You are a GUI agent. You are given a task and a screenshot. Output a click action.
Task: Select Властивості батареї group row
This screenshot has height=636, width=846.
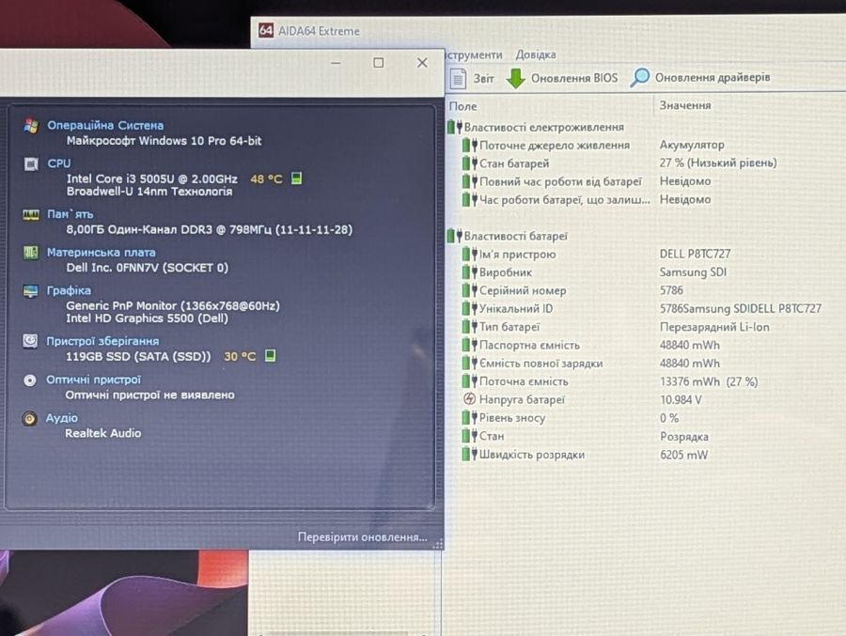coord(508,236)
